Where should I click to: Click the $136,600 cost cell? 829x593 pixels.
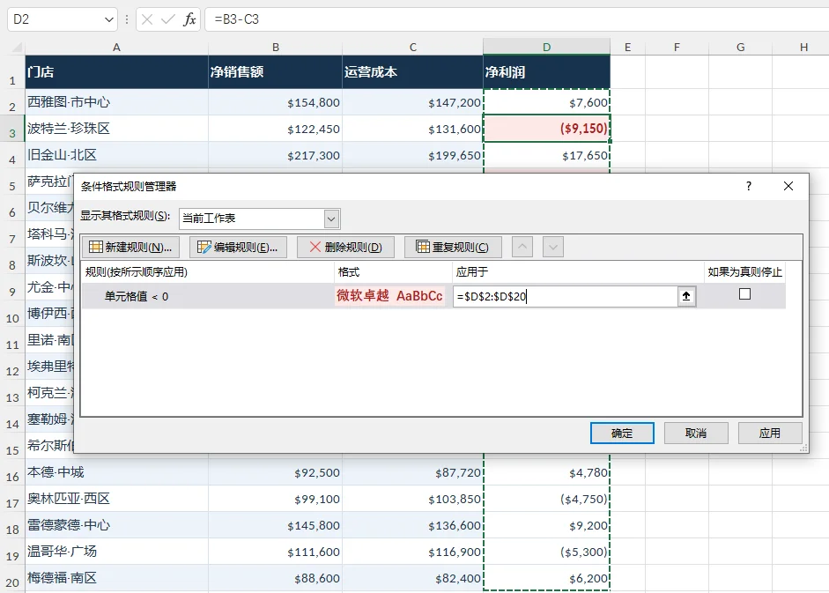[413, 525]
